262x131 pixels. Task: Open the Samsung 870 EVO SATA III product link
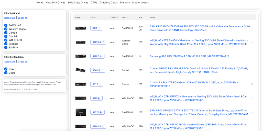(x=199, y=112)
